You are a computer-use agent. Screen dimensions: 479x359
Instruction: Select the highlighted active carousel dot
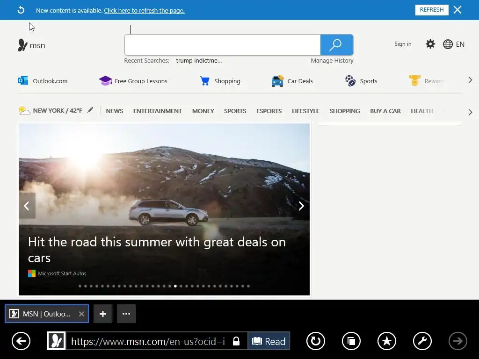click(175, 286)
